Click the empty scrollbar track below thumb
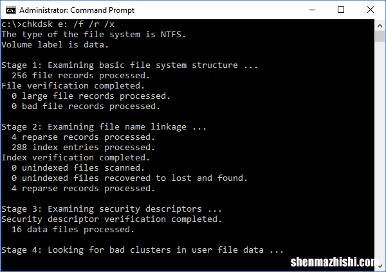Image resolution: width=386 pixels, height=272 pixels. pyautogui.click(x=380, y=151)
